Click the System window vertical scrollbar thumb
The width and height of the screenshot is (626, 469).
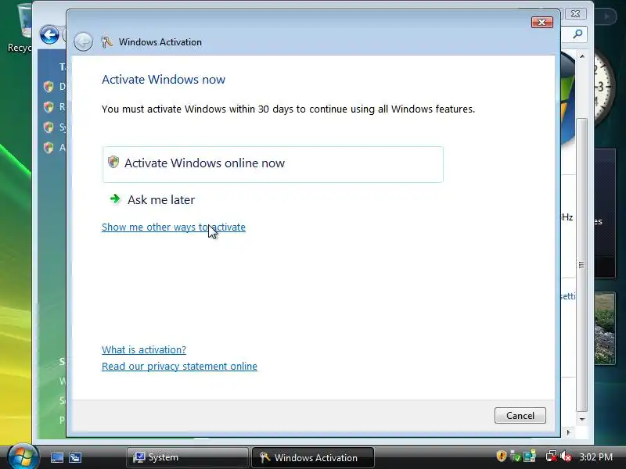click(582, 265)
